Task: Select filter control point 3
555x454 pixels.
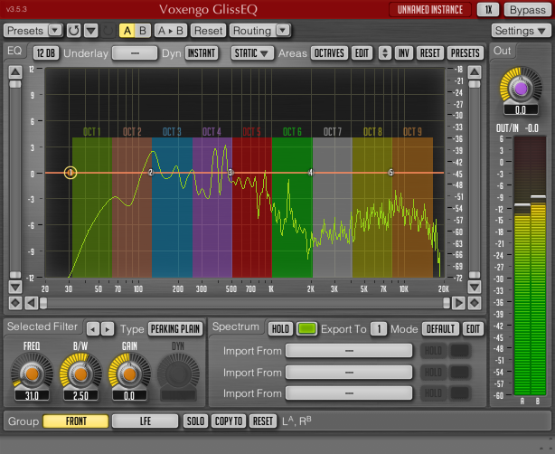Action: (230, 173)
